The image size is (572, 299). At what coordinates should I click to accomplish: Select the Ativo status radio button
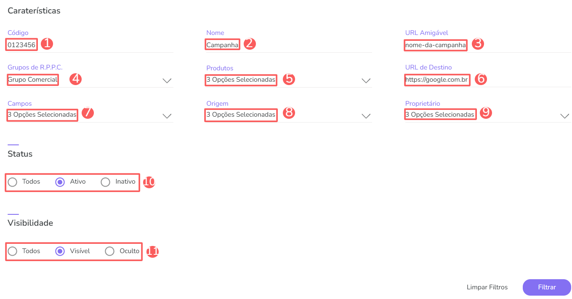60,182
